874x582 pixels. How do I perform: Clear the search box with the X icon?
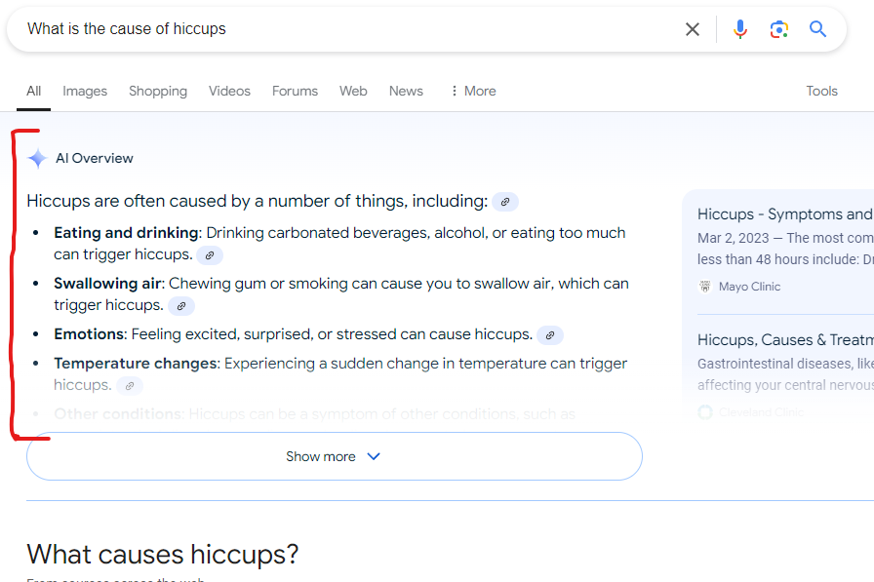coord(693,29)
